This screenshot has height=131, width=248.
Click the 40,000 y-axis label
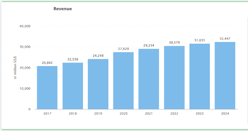pos(25,26)
